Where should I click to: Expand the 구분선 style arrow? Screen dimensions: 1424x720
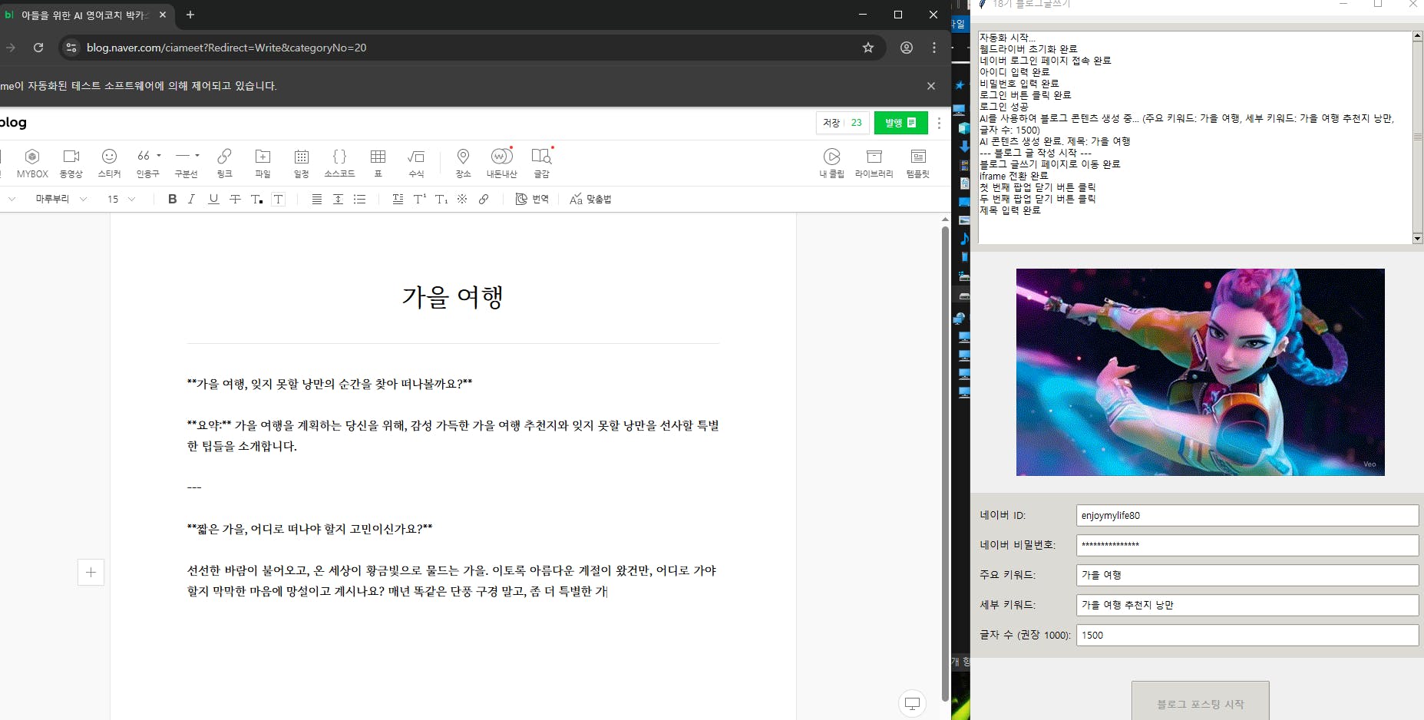(x=197, y=156)
